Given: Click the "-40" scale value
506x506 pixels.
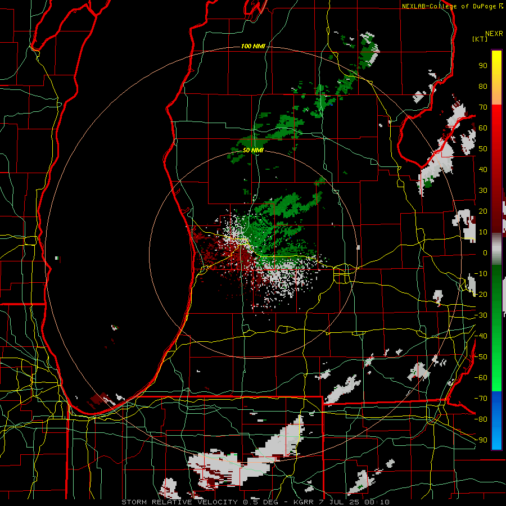Looking at the screenshot, I should click(x=481, y=336).
